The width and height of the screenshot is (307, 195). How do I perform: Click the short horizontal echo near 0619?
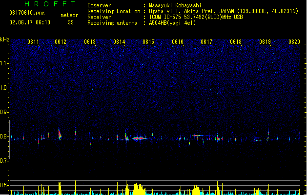pyautogui.click(x=258, y=140)
